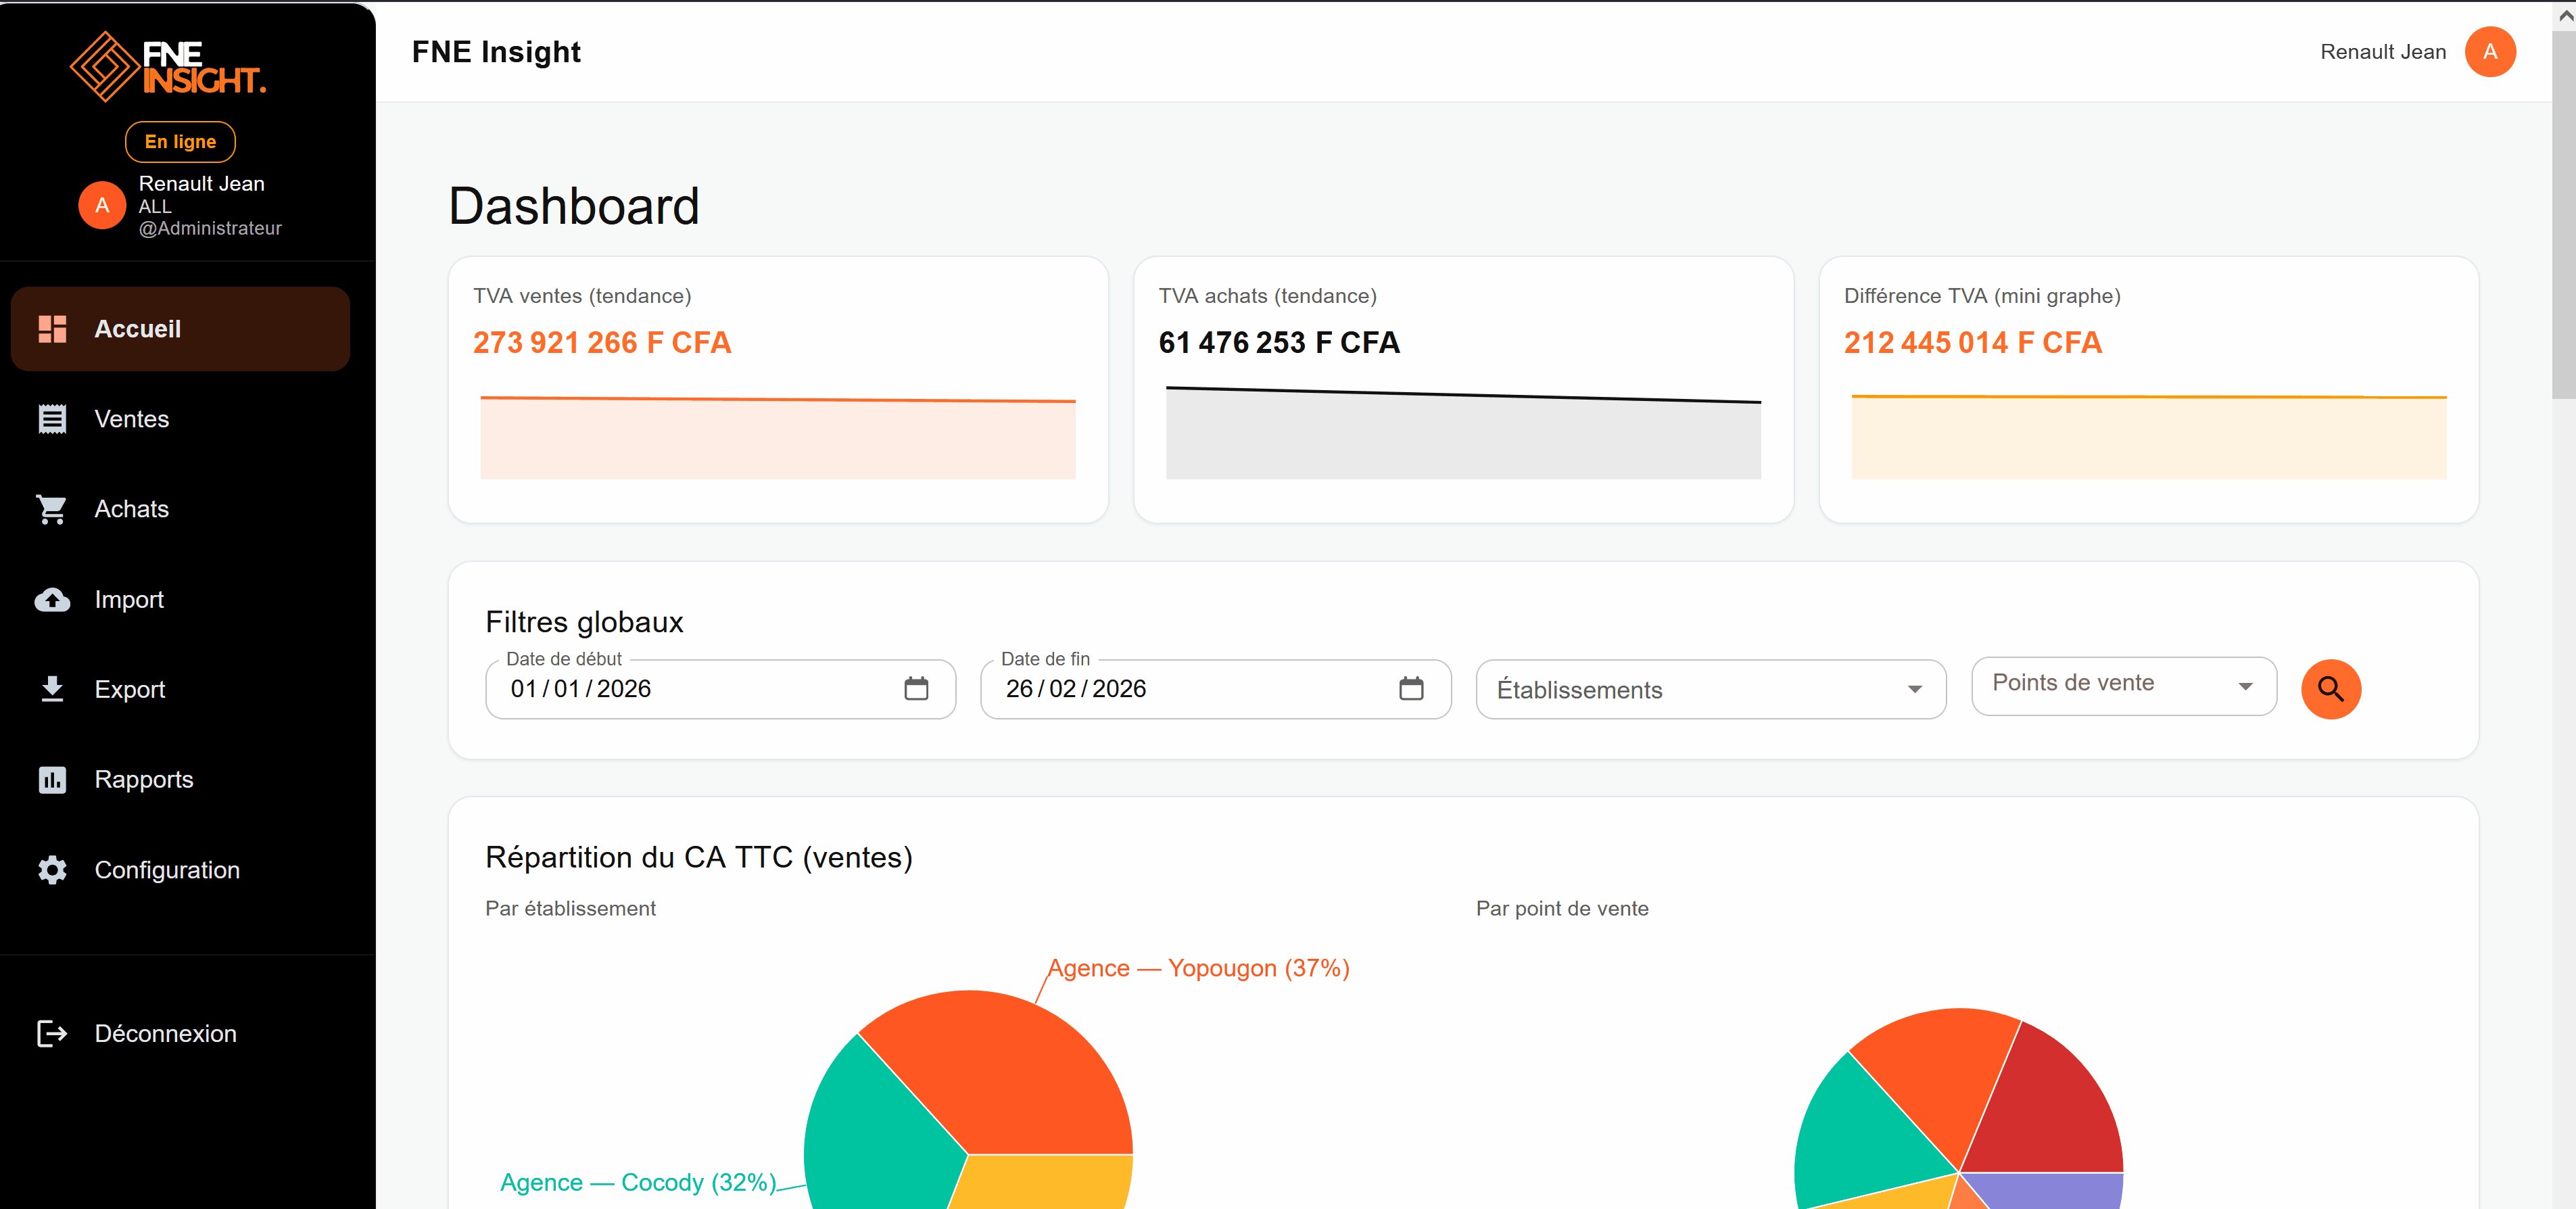
Task: Open the Date de début calendar picker
Action: (916, 688)
